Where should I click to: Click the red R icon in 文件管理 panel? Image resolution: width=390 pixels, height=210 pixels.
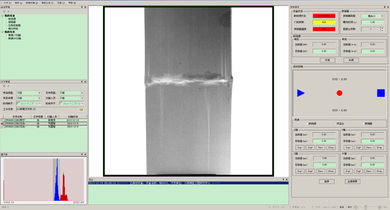click(x=4, y=87)
